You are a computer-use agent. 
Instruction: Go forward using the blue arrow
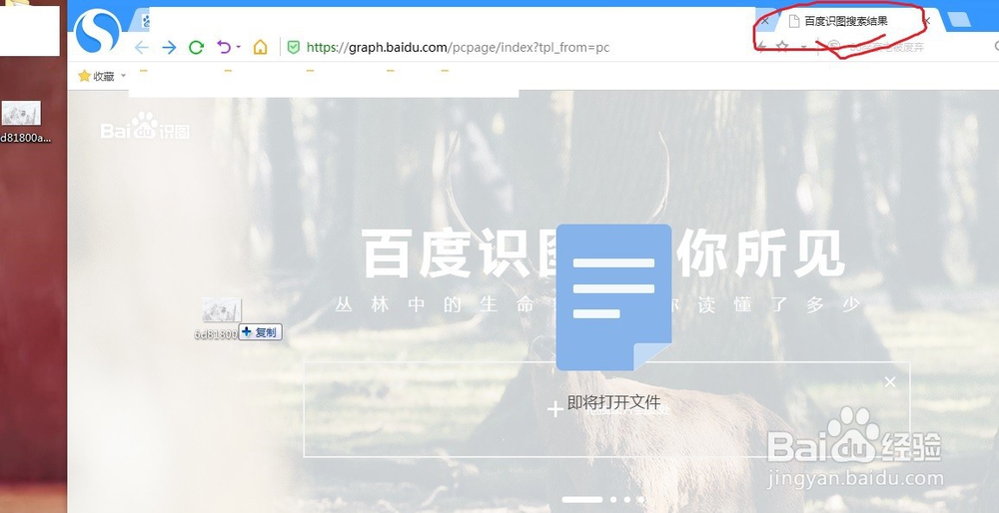[x=169, y=47]
